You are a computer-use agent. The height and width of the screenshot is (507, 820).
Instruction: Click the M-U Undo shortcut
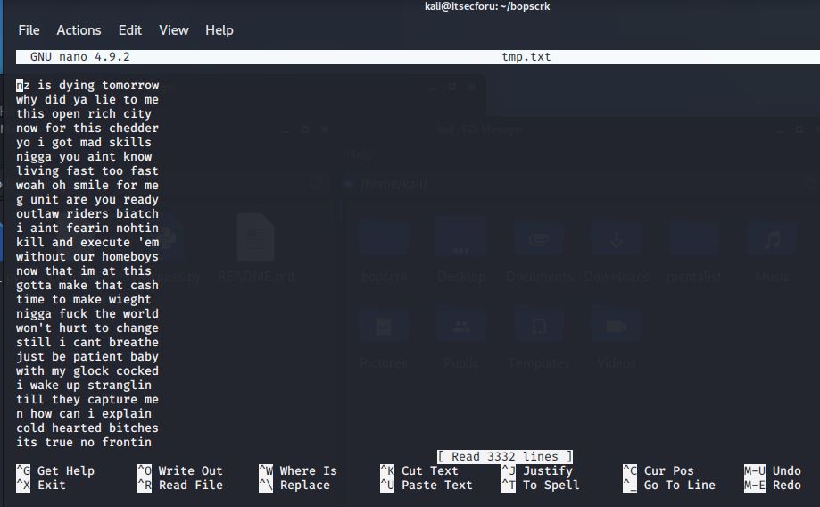click(x=773, y=471)
